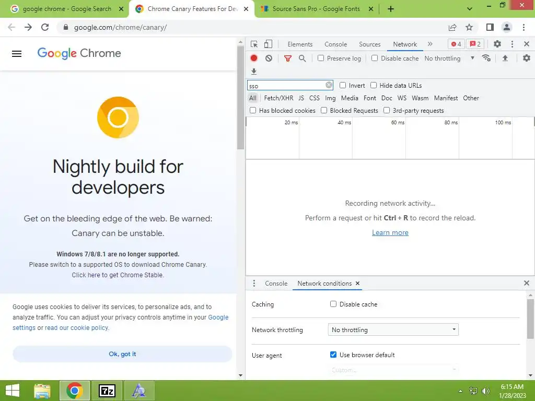Open Console tab in the drawer
The width and height of the screenshot is (535, 401).
tap(276, 284)
